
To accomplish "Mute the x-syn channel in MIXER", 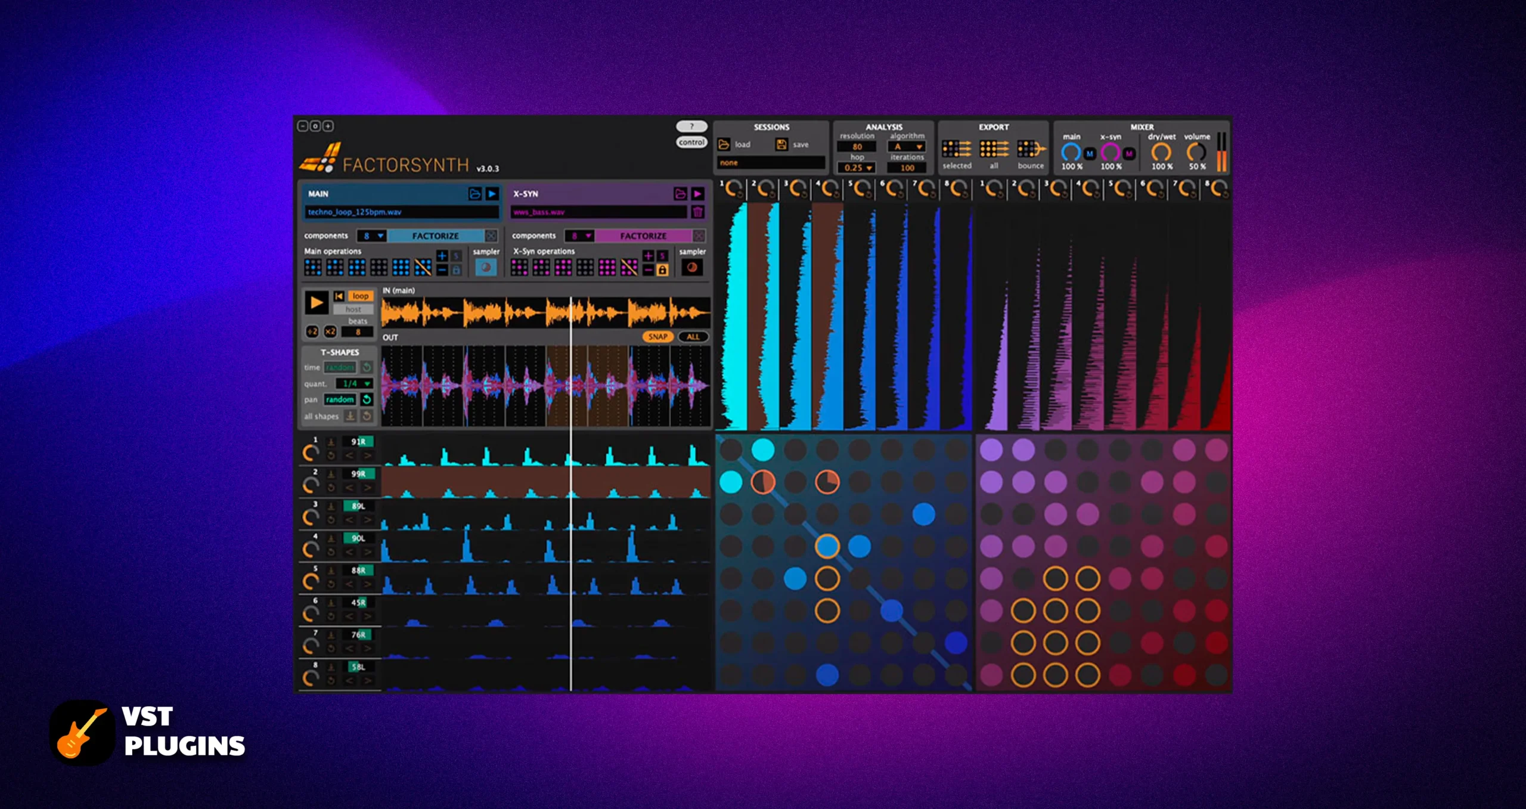I will (x=1129, y=154).
